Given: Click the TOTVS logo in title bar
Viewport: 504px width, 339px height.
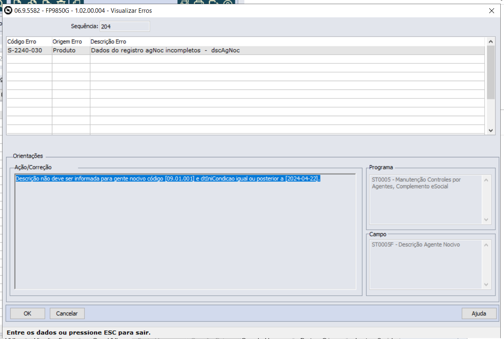Looking at the screenshot, I should [8, 11].
